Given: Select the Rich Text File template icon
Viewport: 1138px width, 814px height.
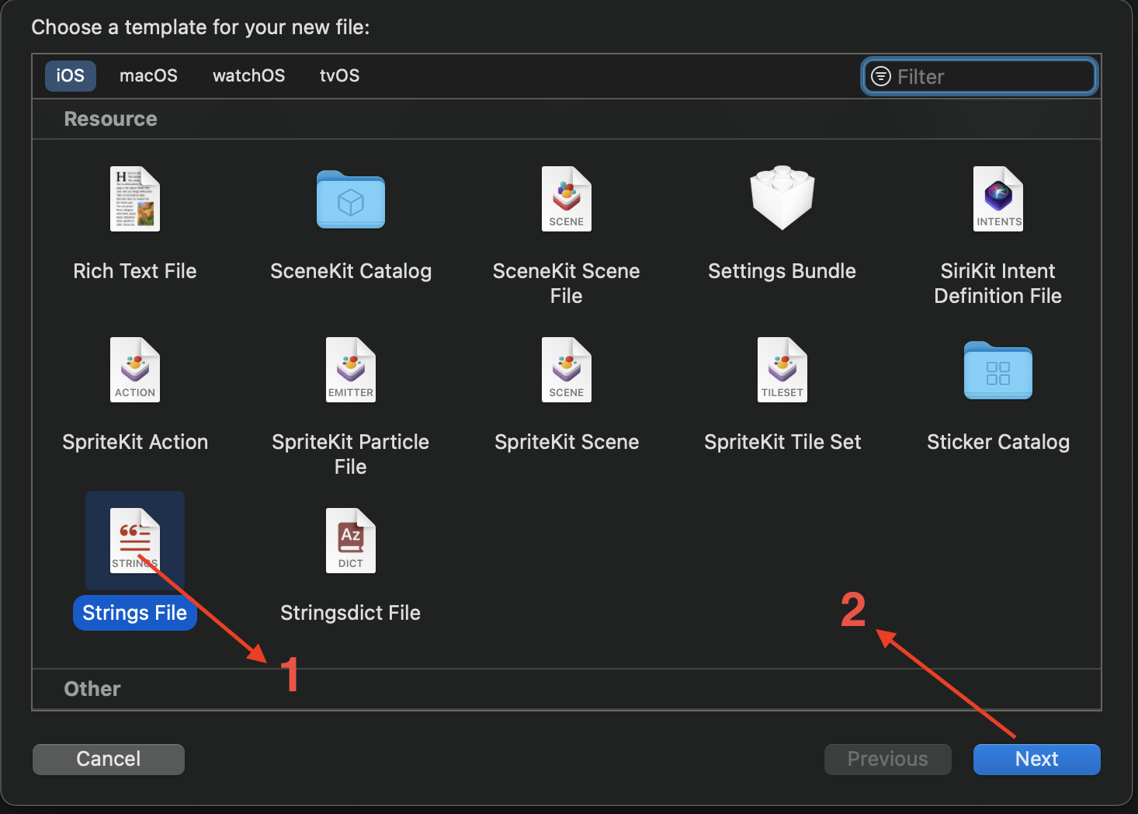Looking at the screenshot, I should [135, 199].
